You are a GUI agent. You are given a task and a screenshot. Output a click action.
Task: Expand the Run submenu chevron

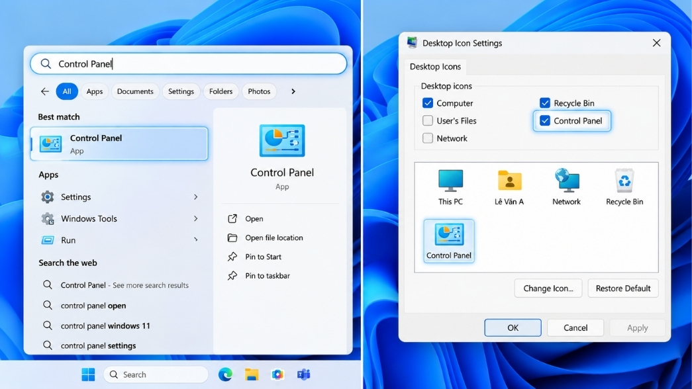196,239
